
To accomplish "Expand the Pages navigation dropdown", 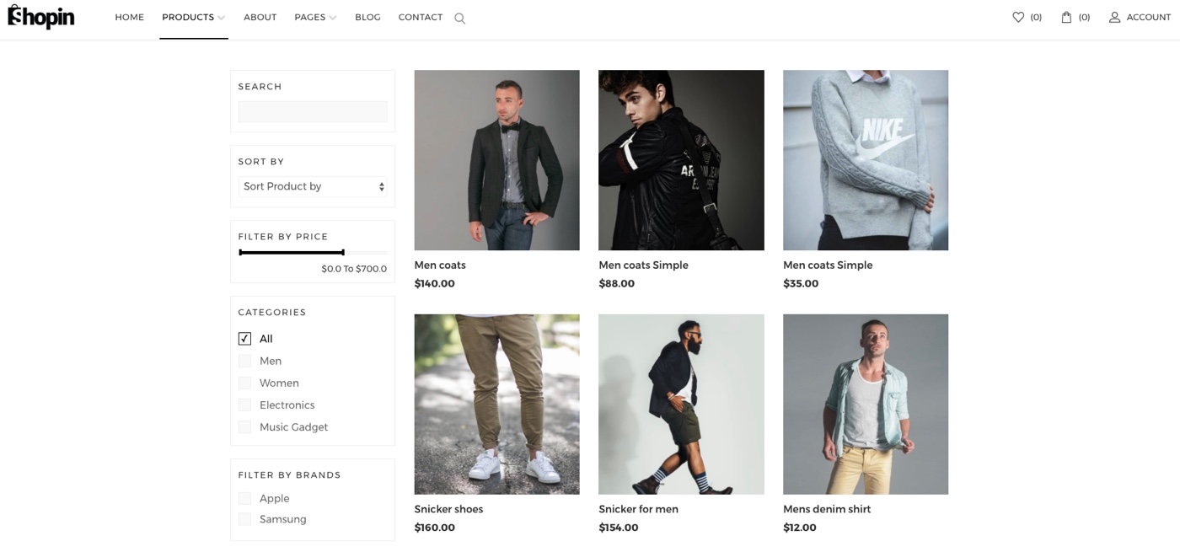I will click(315, 17).
